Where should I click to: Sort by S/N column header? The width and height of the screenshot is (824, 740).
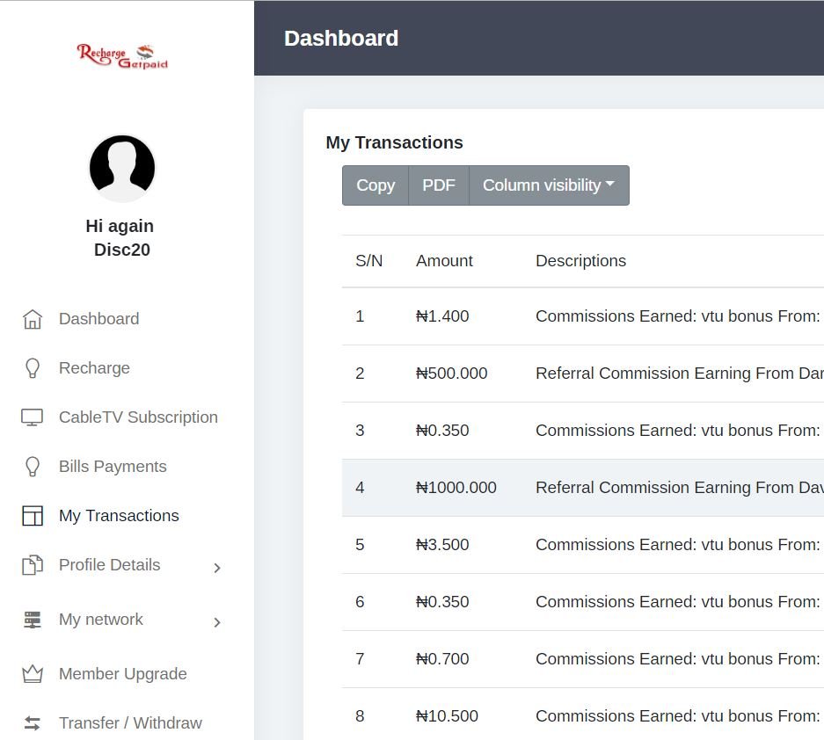[368, 261]
